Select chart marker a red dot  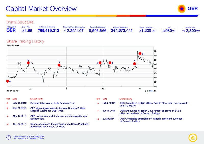coord(8,81)
